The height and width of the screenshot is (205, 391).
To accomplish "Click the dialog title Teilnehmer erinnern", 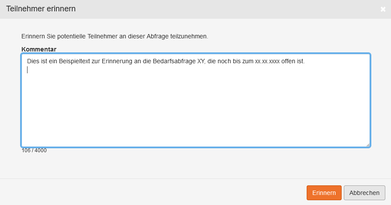I will tap(41, 9).
